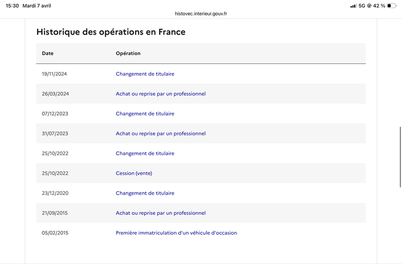Tap the 5G network indicator
This screenshot has width=402, height=264.
(362, 6)
